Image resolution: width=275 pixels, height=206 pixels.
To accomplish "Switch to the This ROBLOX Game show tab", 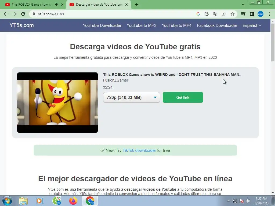I will click(x=31, y=5).
